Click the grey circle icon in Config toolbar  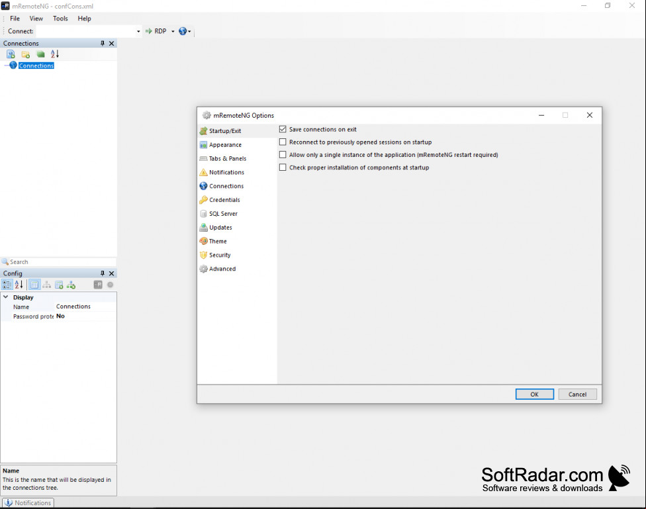click(110, 285)
